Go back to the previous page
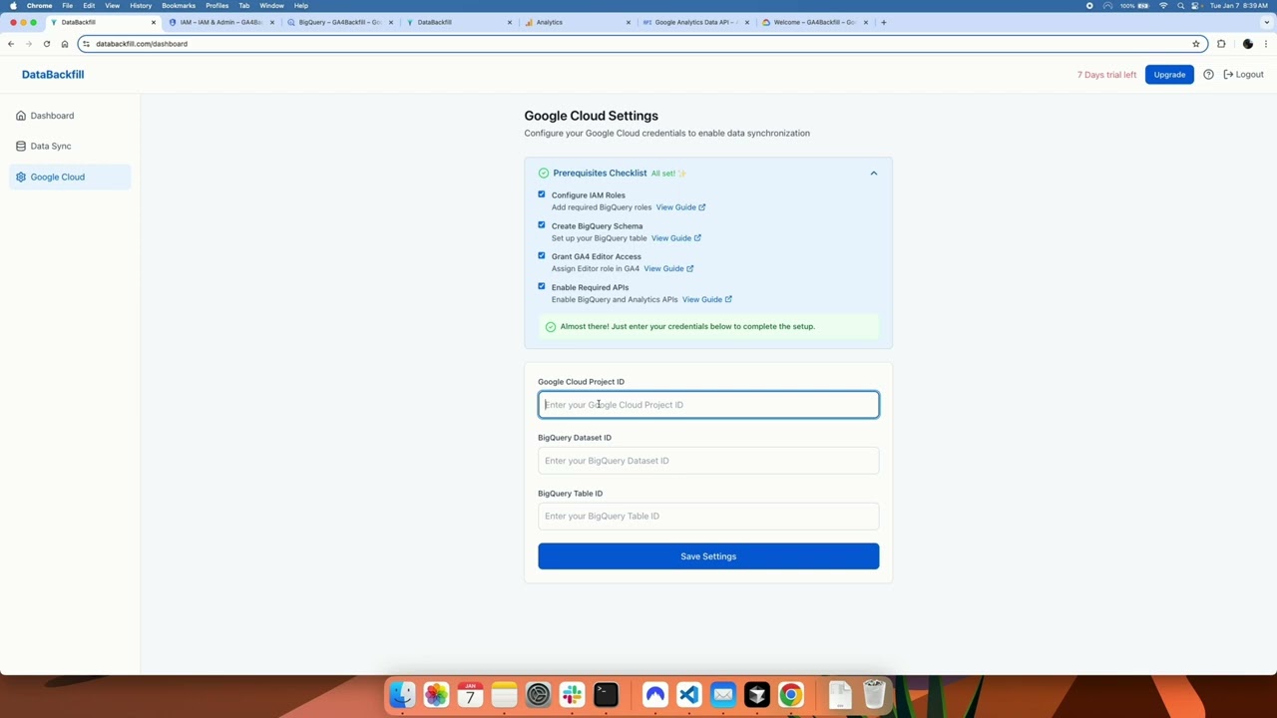 pyautogui.click(x=11, y=44)
